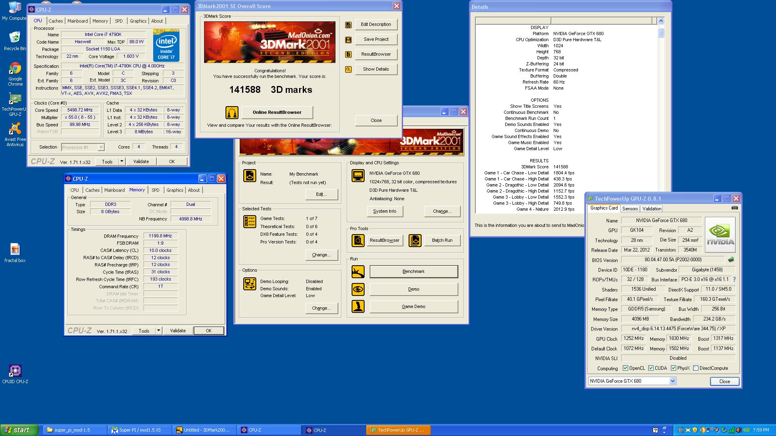This screenshot has height=436, width=776.
Task: Click the Save Project floppy disk icon
Action: tap(348, 40)
